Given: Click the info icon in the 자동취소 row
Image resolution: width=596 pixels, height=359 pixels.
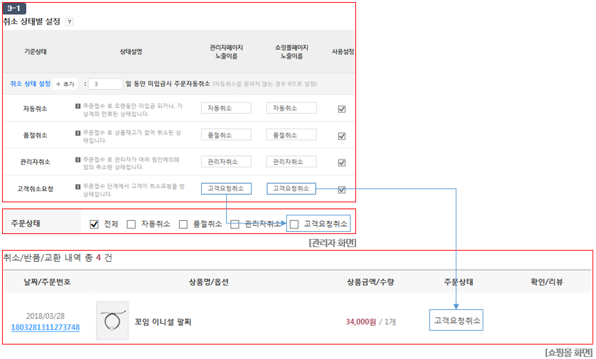Looking at the screenshot, I should point(77,106).
